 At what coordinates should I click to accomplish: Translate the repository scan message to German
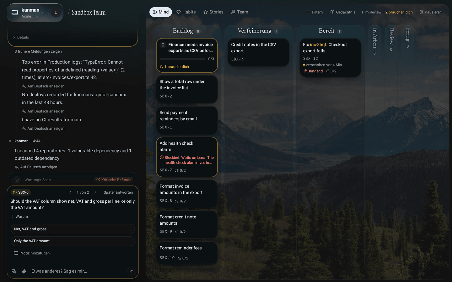pyautogui.click(x=36, y=167)
